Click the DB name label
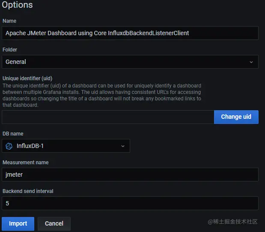The image size is (265, 232). click(13, 134)
